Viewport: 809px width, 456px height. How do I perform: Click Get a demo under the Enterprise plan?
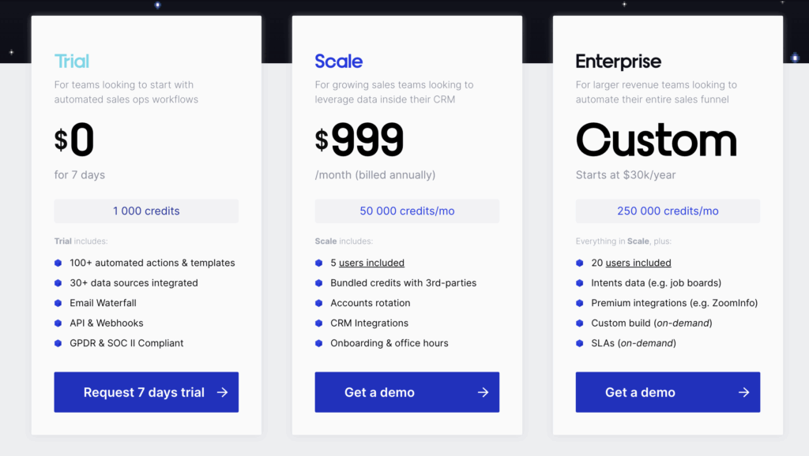668,392
